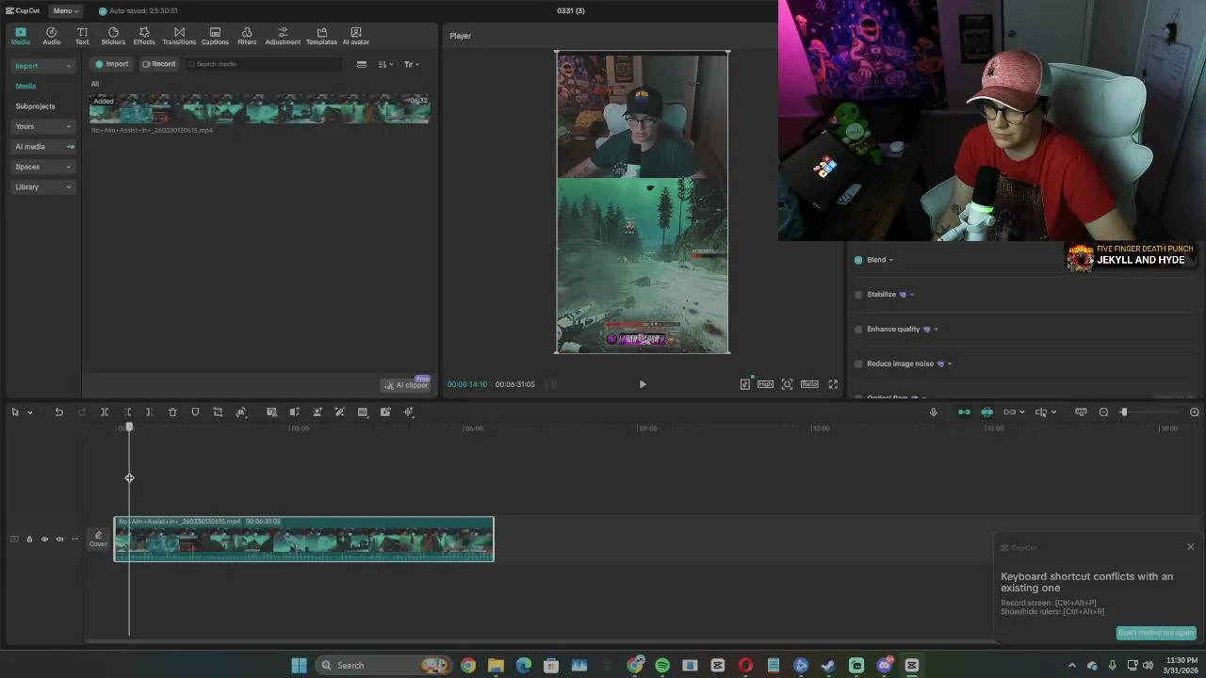Open the Stickers tab
The height and width of the screenshot is (678, 1206).
click(113, 36)
